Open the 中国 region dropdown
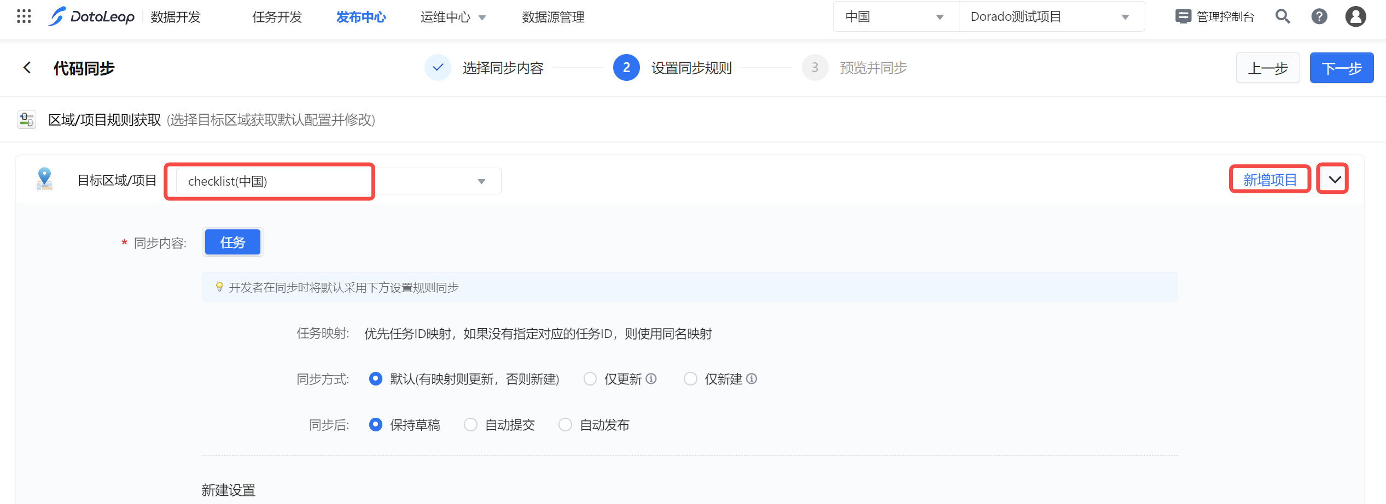This screenshot has height=504, width=1386. (895, 17)
